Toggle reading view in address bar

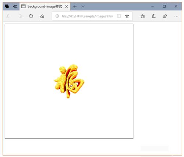(119, 16)
